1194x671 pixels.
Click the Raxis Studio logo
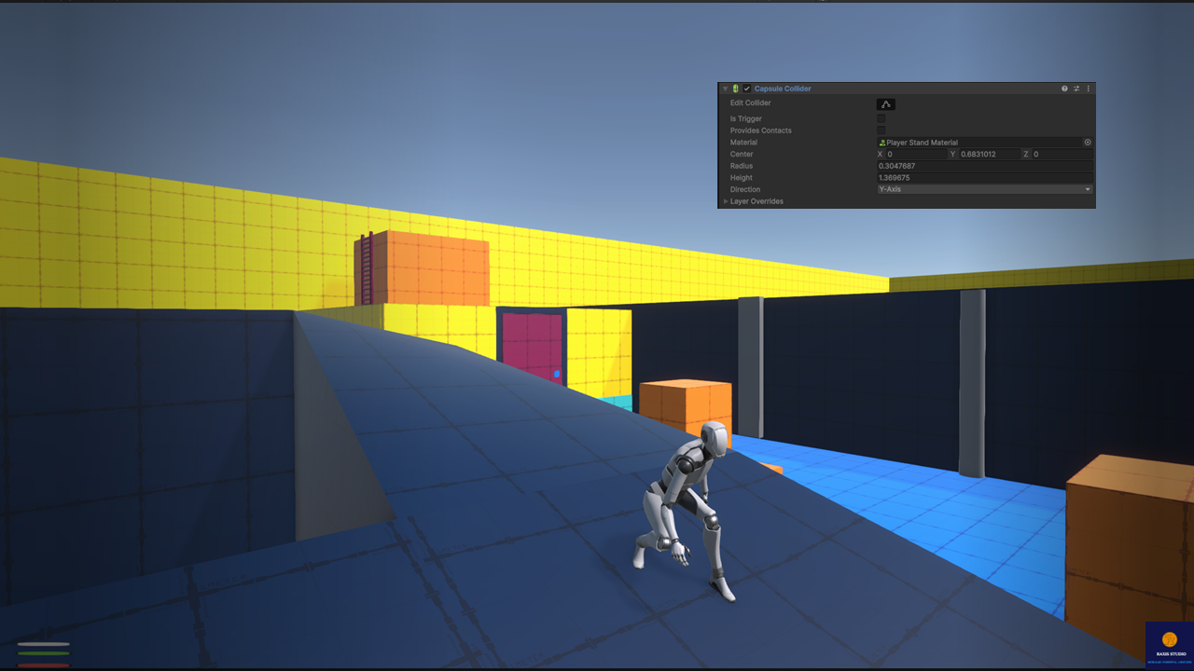[x=1169, y=644]
